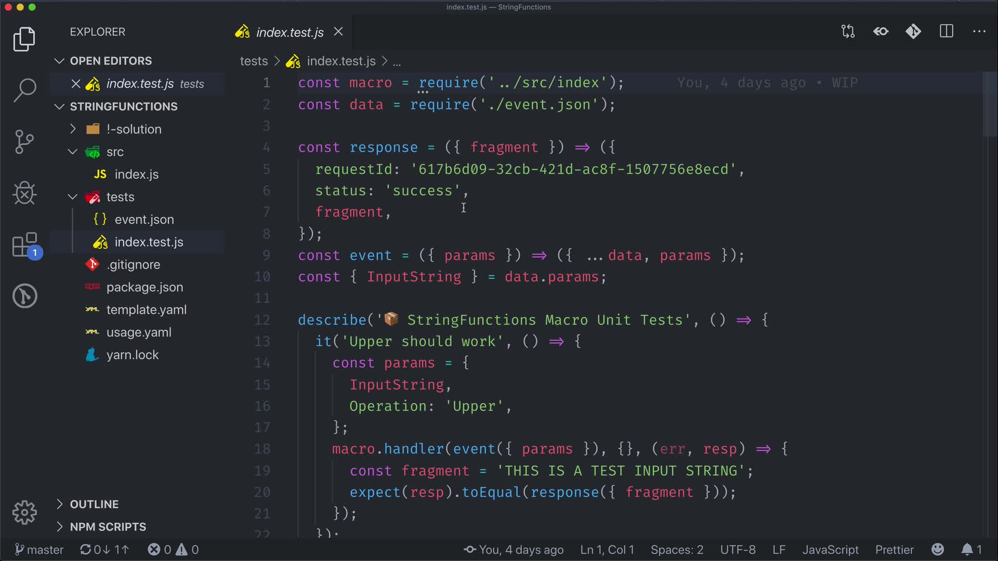This screenshot has height=561, width=998.
Task: Click the Manage settings gear icon
Action: (24, 513)
